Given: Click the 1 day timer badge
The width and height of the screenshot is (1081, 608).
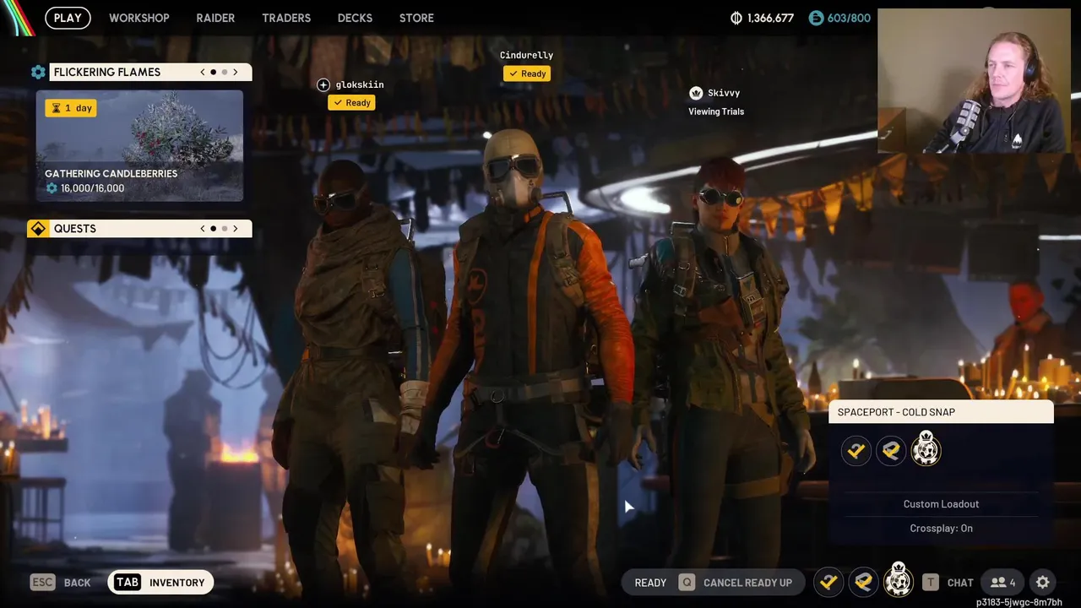Looking at the screenshot, I should [x=71, y=108].
